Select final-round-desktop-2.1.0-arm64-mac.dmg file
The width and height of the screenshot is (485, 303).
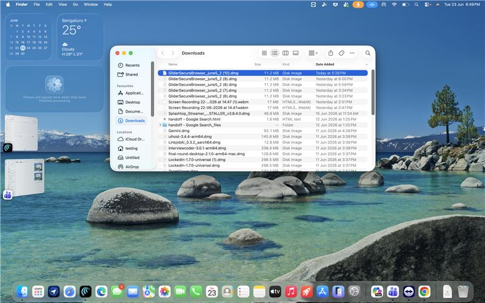(x=263, y=154)
